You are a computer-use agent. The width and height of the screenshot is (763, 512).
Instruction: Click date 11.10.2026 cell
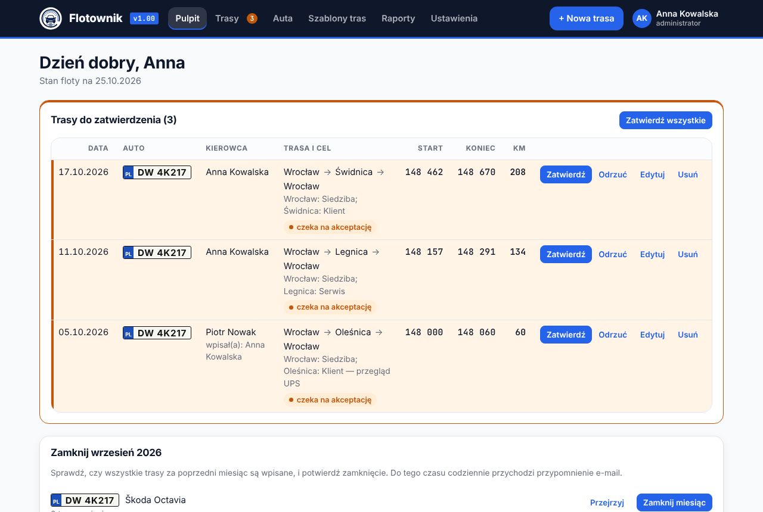(x=83, y=252)
